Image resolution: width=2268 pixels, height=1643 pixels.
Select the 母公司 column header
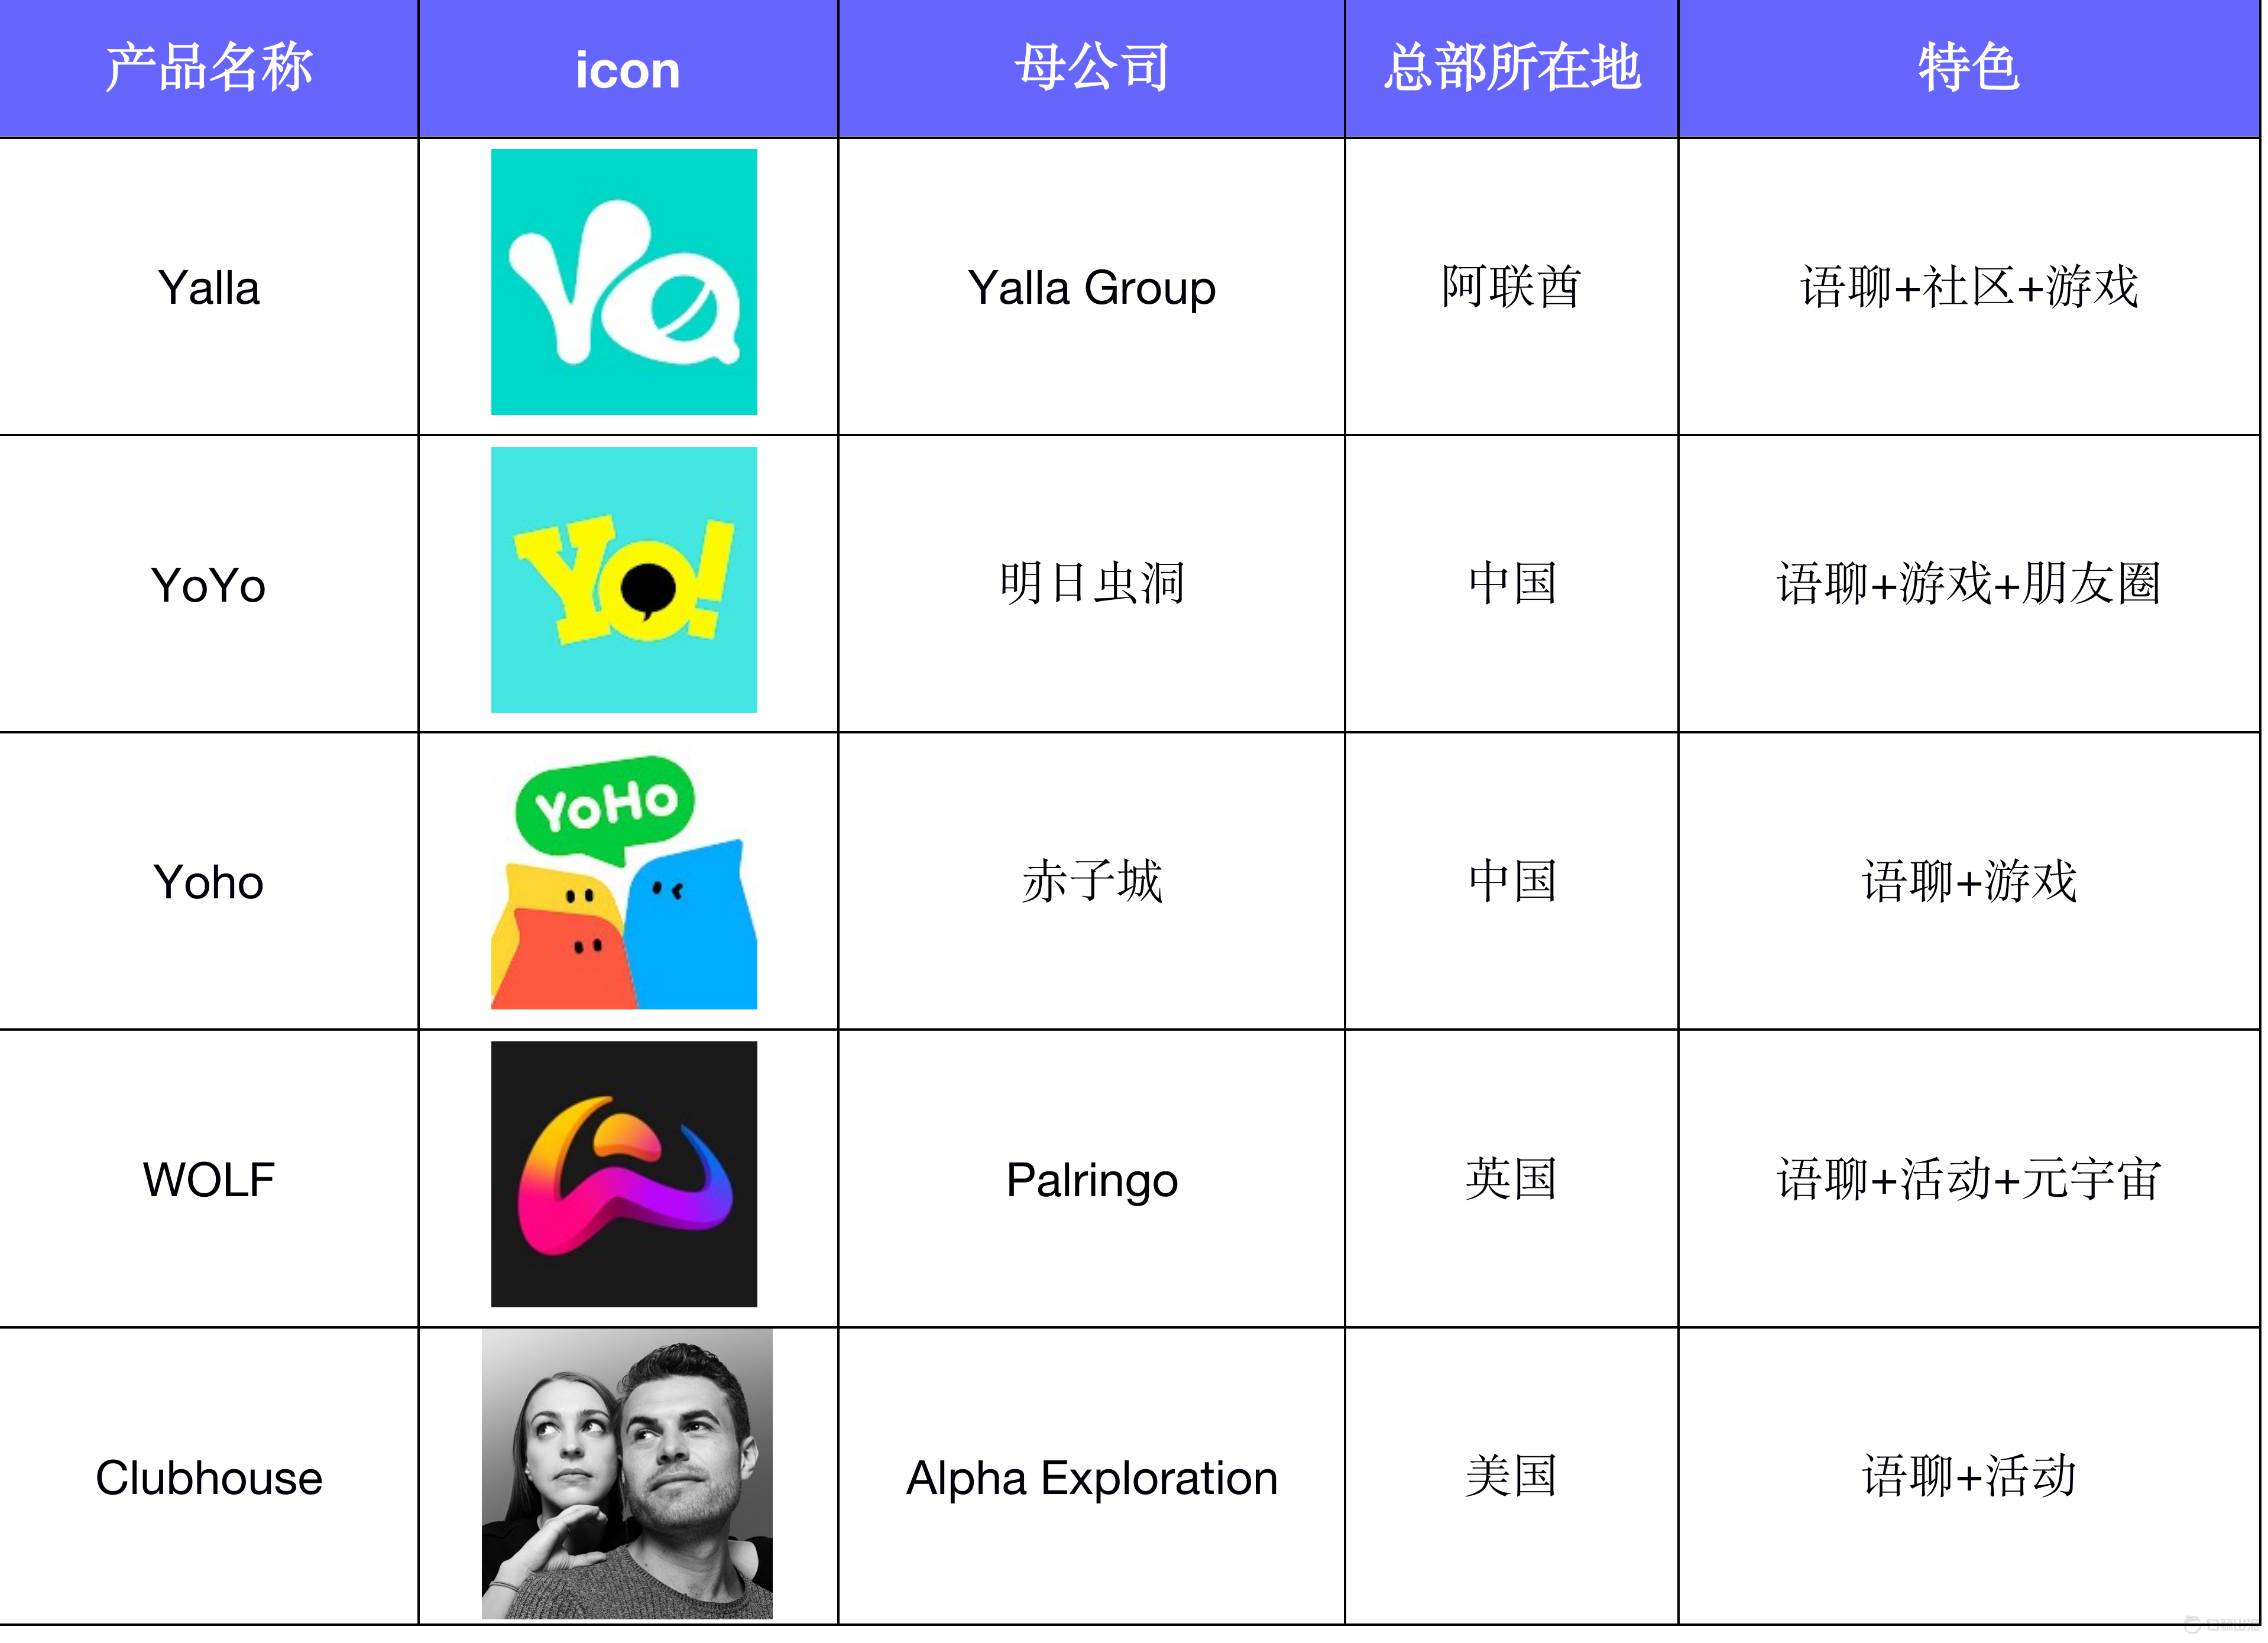point(1091,68)
